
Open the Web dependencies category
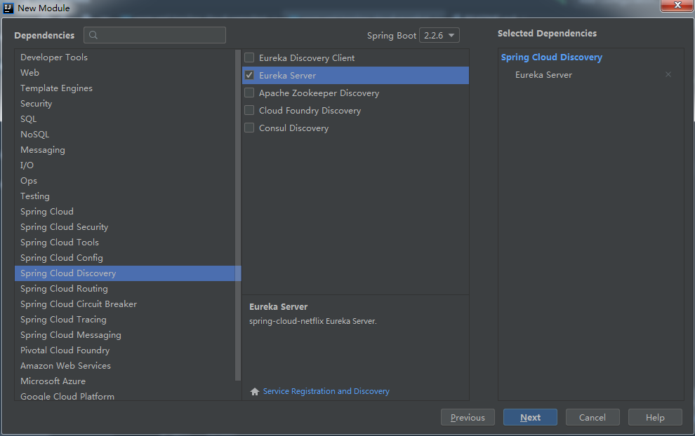pos(29,72)
